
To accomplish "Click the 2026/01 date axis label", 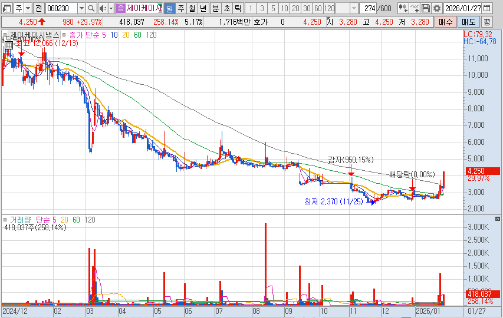I will [428, 311].
